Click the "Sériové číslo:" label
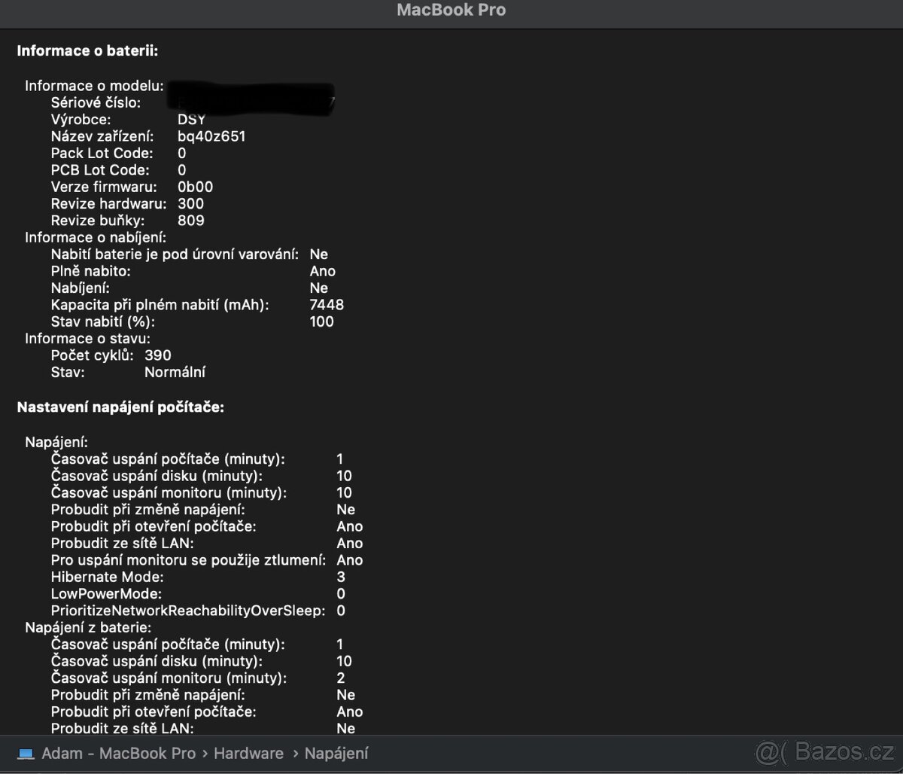 [96, 103]
